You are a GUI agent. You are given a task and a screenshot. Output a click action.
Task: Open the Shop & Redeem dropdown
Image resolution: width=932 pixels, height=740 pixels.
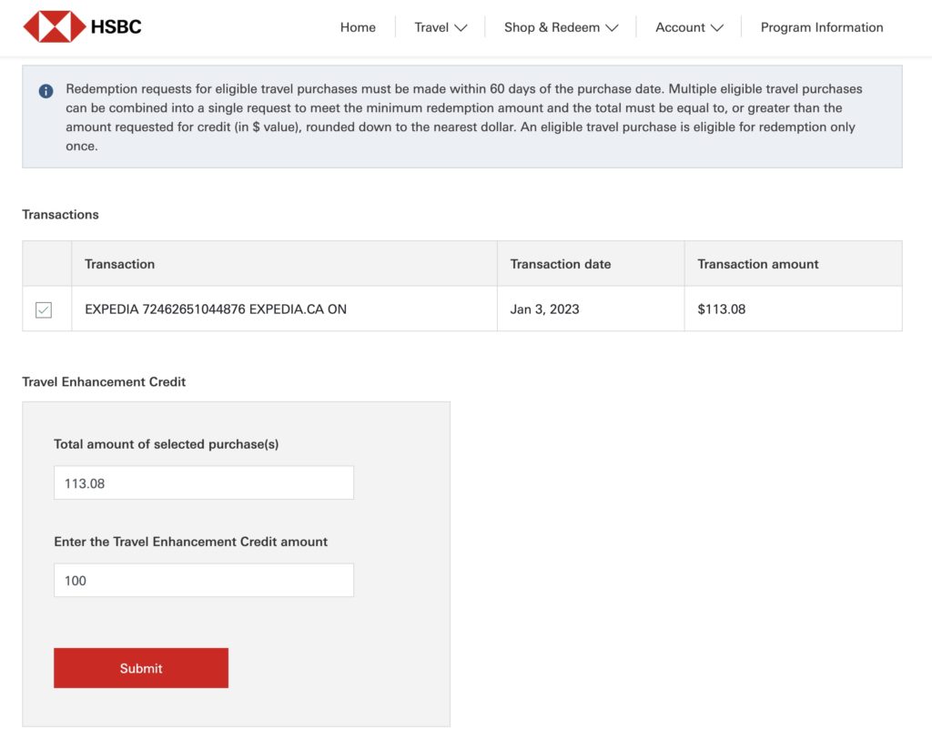pos(561,27)
